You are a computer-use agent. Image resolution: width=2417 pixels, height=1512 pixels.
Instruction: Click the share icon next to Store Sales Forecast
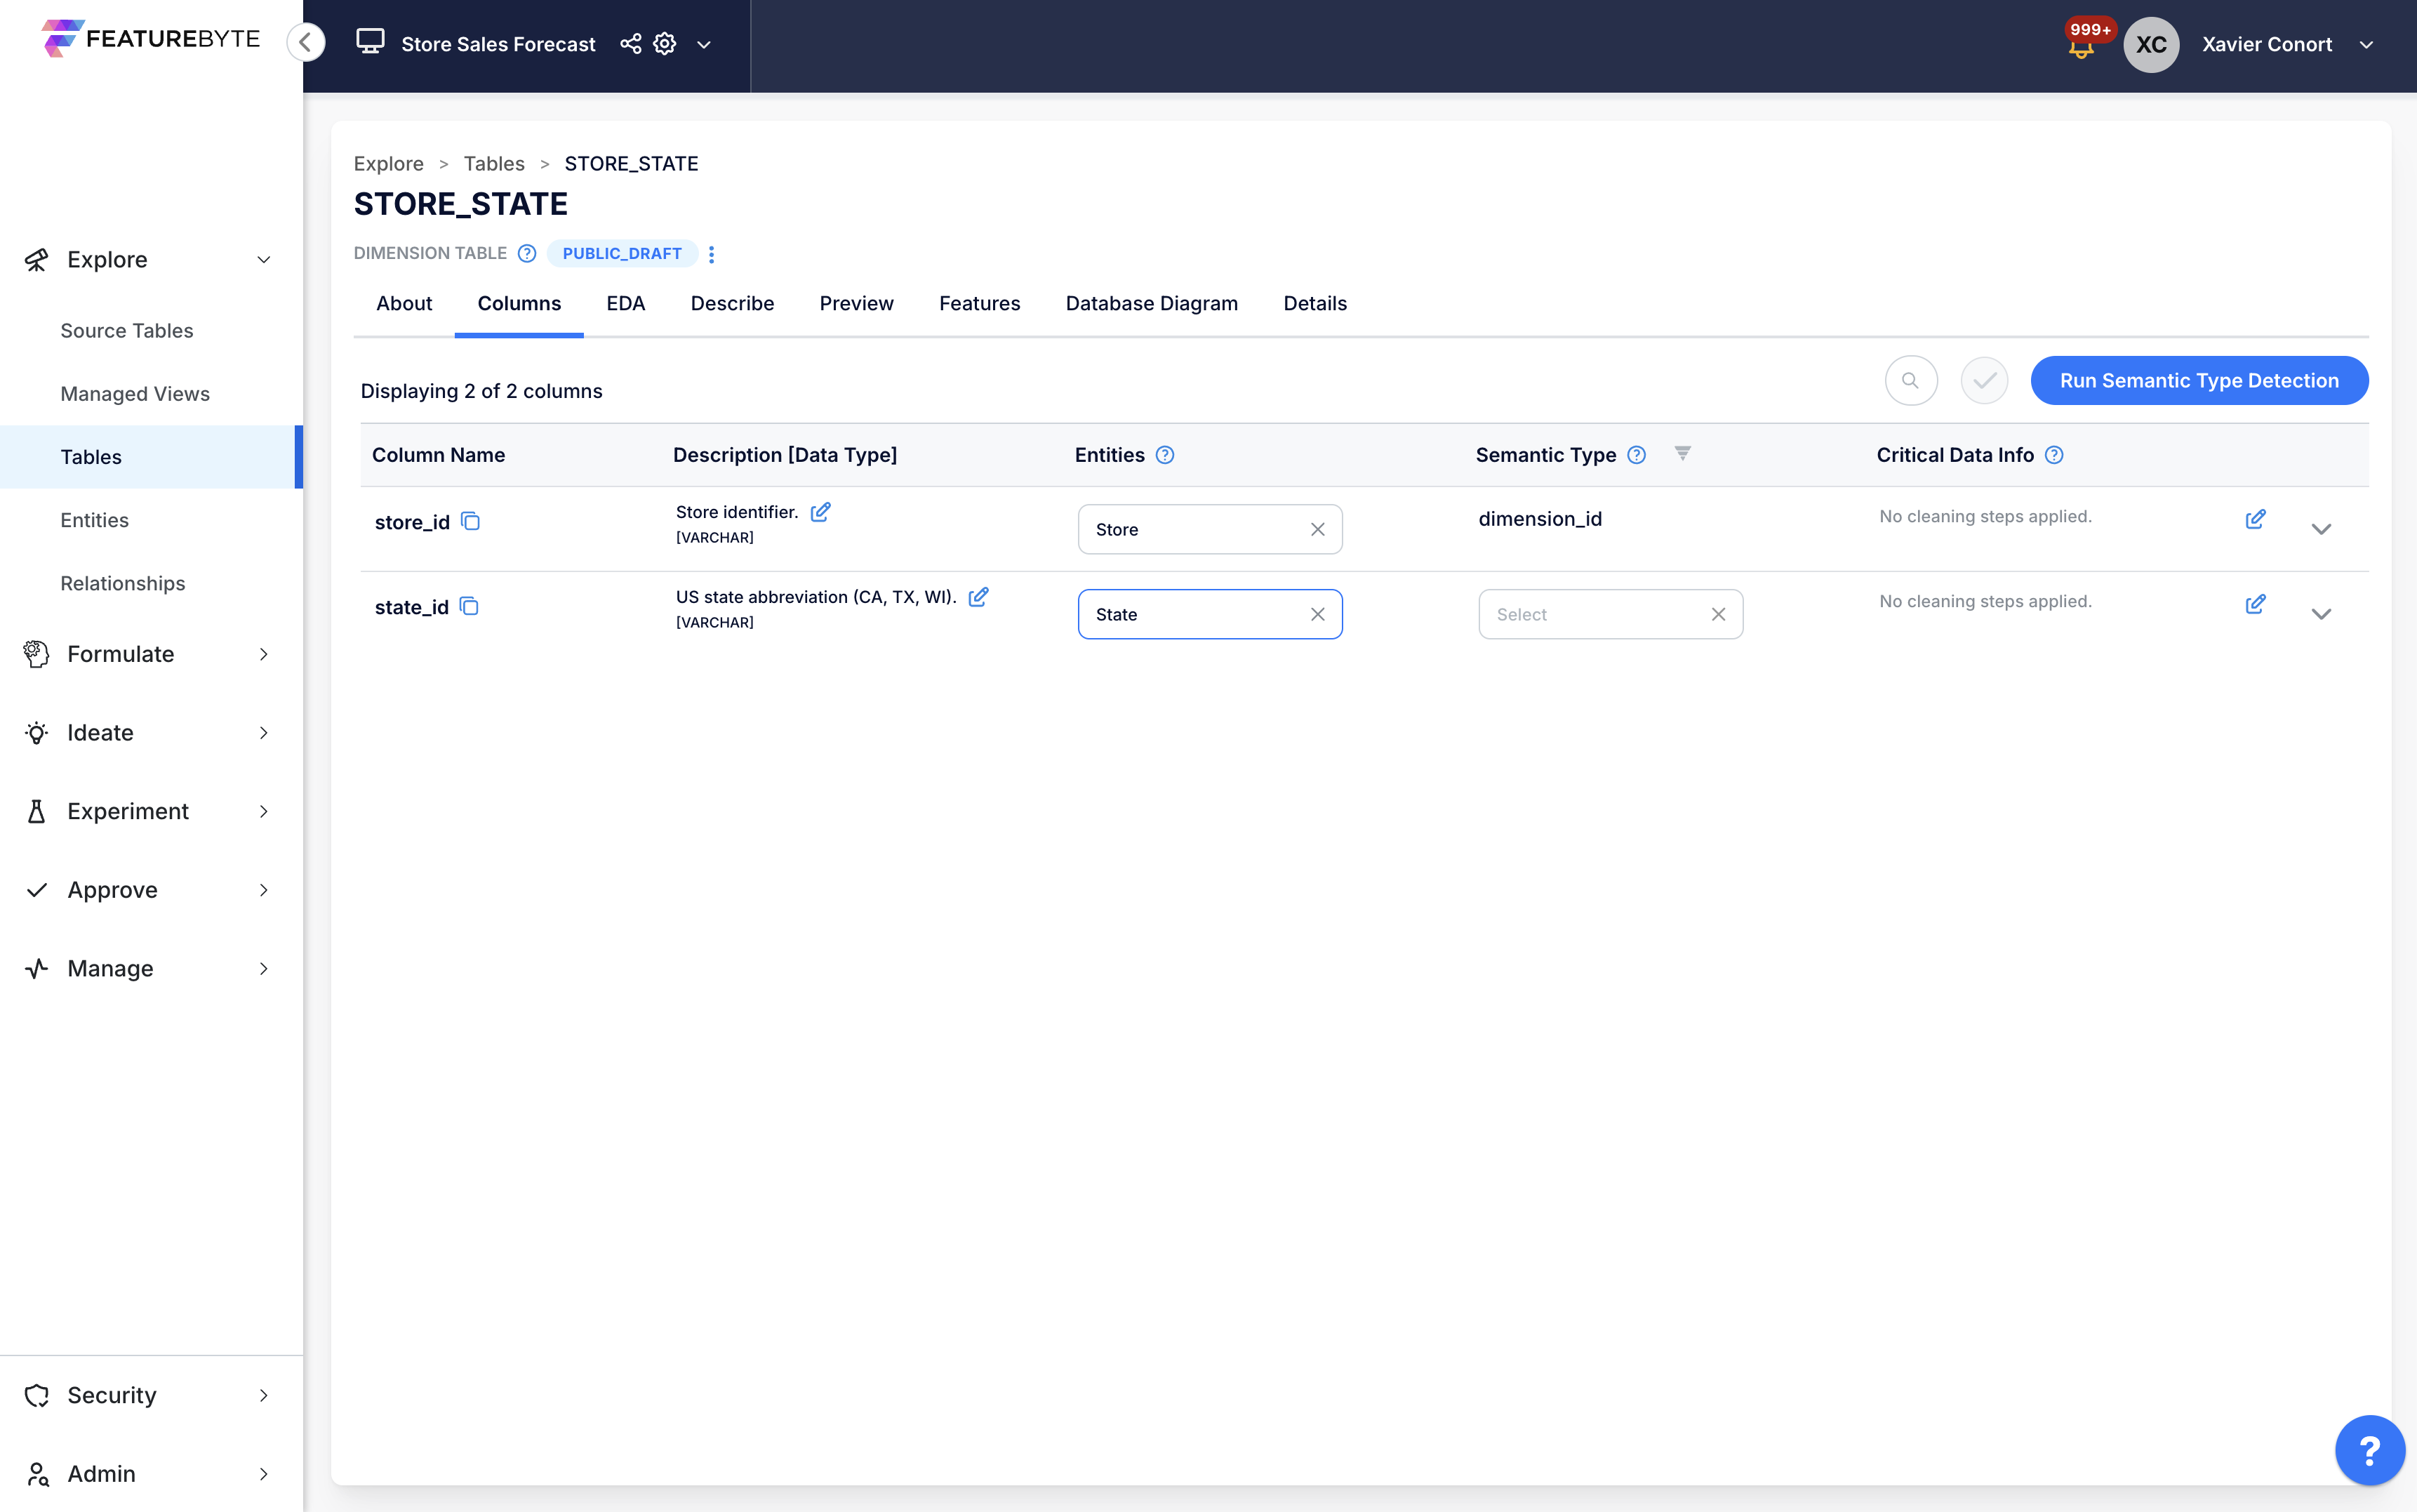pos(630,44)
